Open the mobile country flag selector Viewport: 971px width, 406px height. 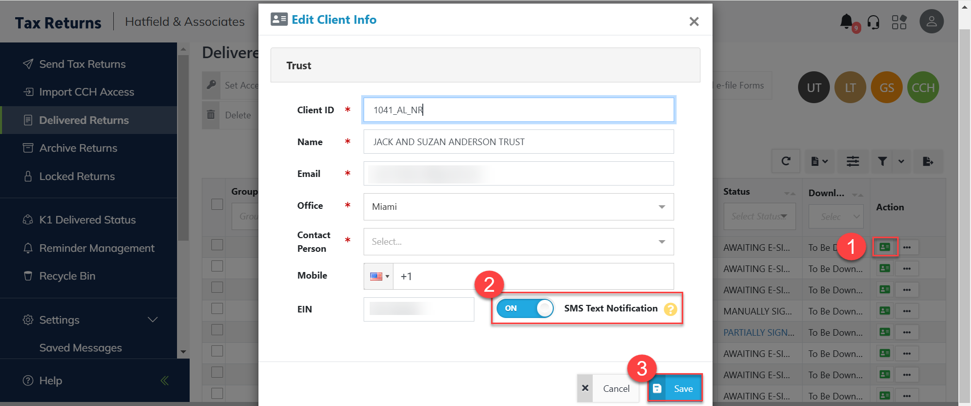coord(379,277)
